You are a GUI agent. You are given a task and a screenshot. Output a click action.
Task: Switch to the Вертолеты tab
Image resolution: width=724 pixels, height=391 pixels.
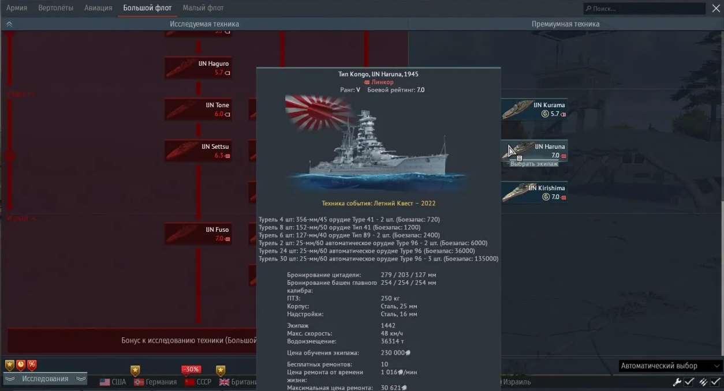pos(55,8)
